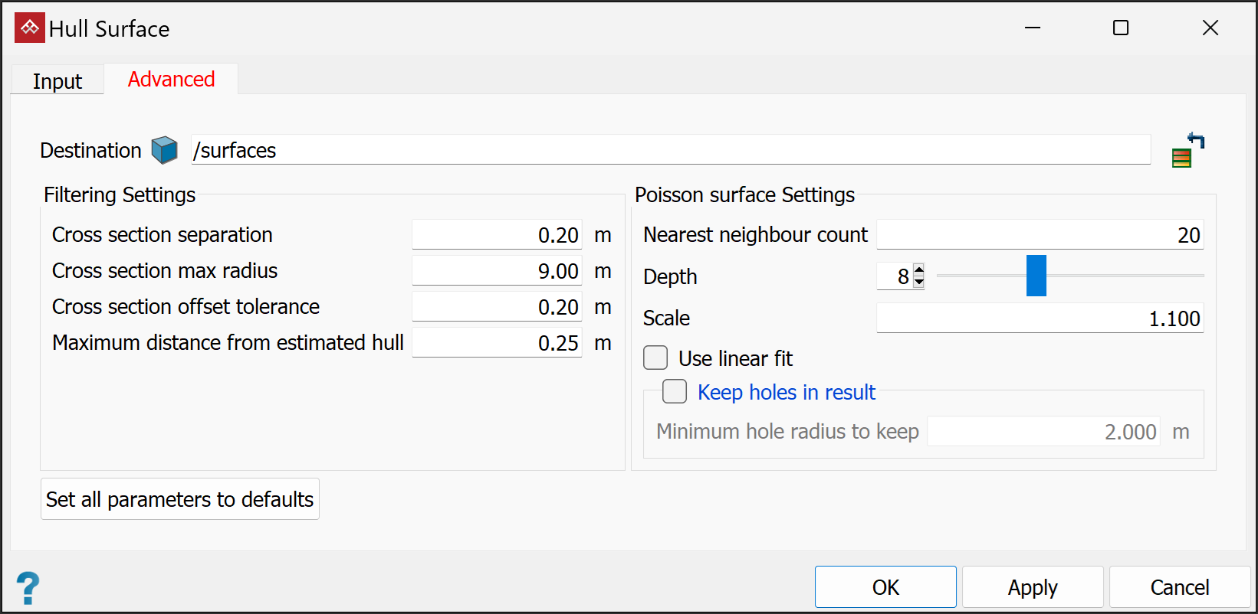This screenshot has height=614, width=1258.
Task: Decrease Depth with the spinner down arrow
Action: 919,282
